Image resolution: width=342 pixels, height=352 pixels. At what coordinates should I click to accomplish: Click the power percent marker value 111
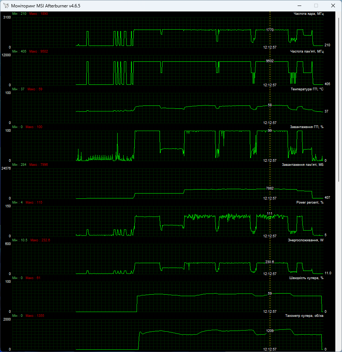tap(270, 214)
